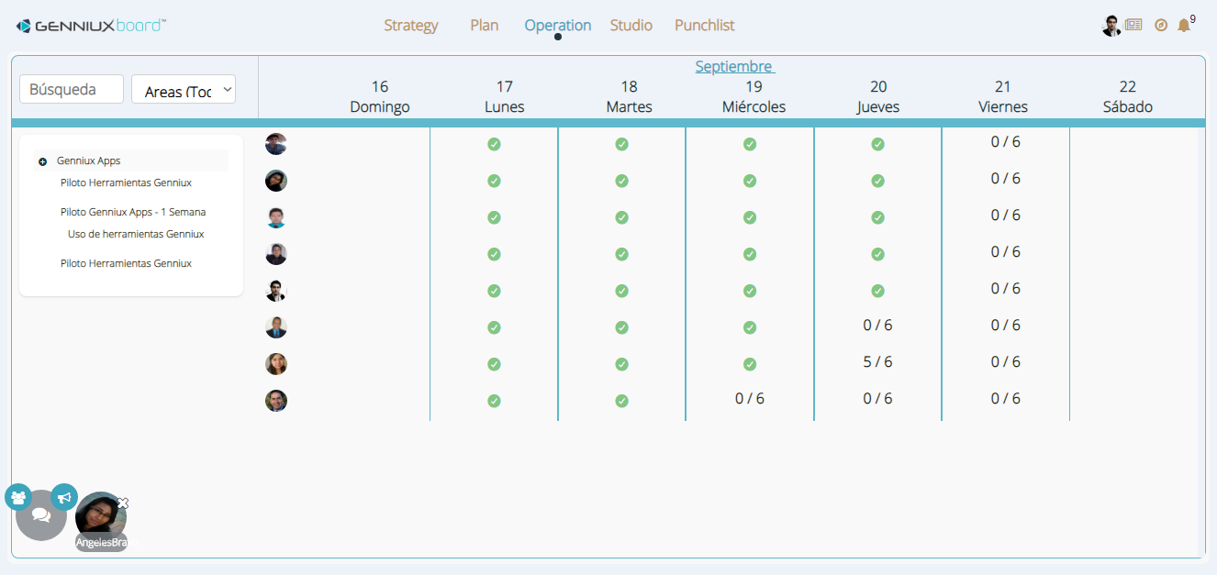Viewport: 1217px width, 575px height.
Task: Select Genniux Apps tree item
Action: point(89,160)
